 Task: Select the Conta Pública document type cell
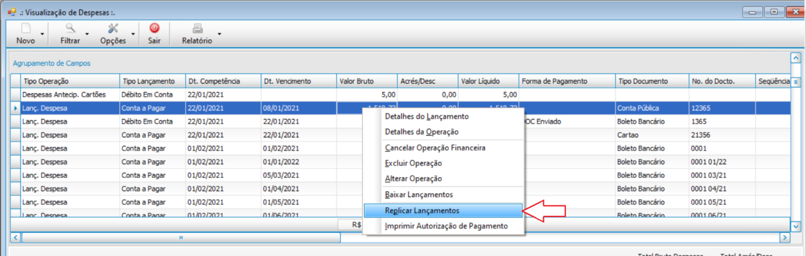(x=652, y=108)
